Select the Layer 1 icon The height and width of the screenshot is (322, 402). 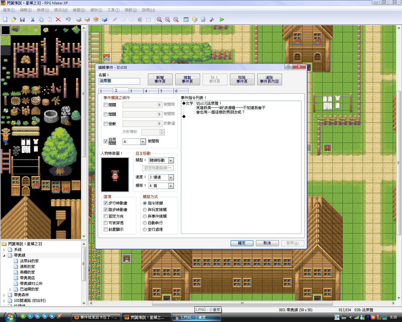coord(79,19)
